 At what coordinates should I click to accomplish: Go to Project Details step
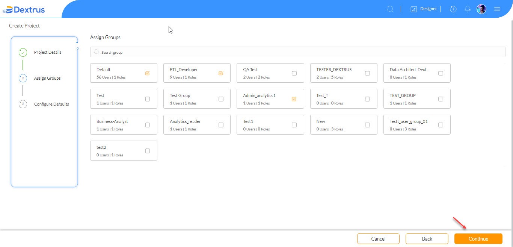(x=48, y=52)
